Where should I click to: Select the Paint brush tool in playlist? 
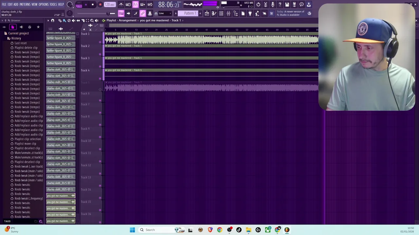pos(64,20)
